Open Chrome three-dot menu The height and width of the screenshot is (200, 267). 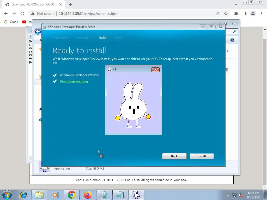261,14
